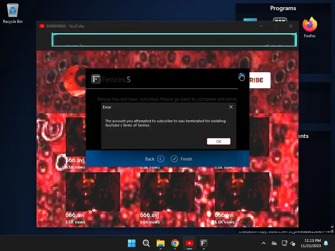Viewport: 335px width, 251px height.
Task: Open bottom-middle 666.avi video thumbnail
Action: [x=167, y=192]
